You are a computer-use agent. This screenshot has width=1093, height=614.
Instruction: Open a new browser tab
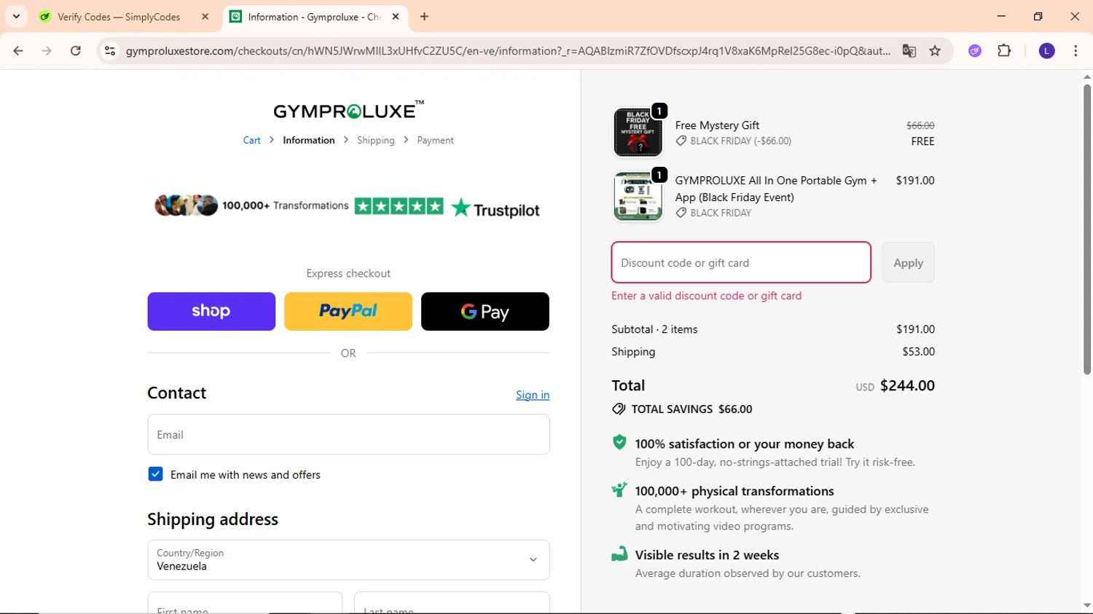(424, 16)
